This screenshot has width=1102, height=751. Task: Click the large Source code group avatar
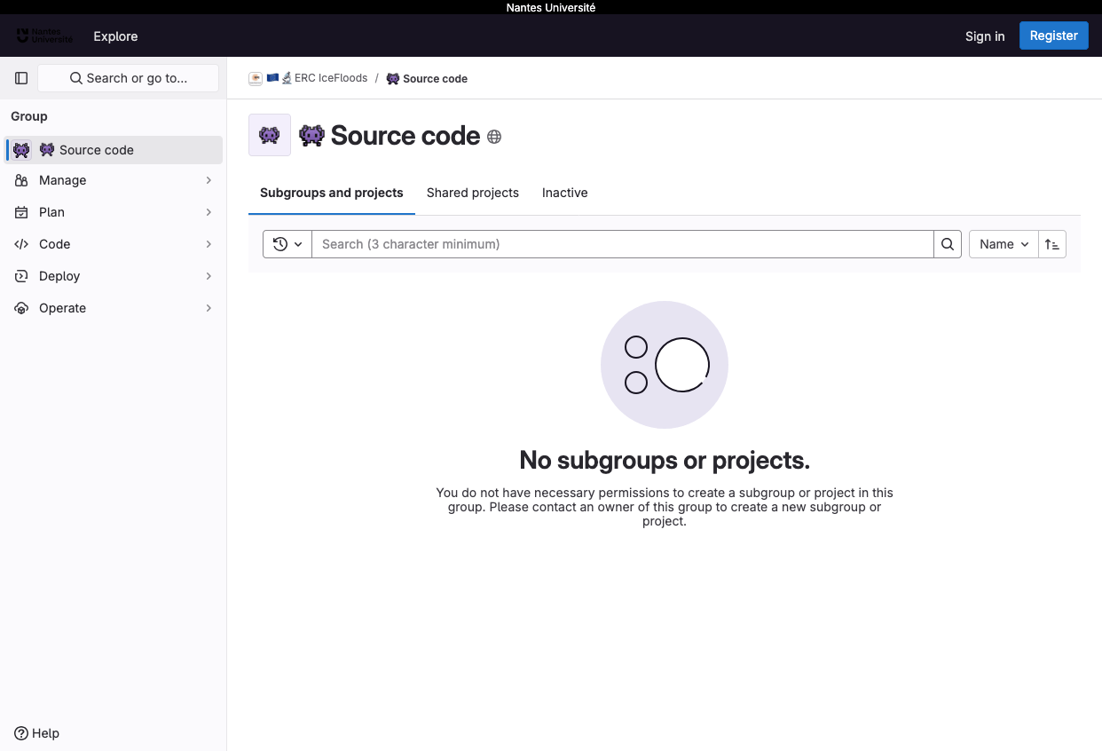(x=270, y=135)
